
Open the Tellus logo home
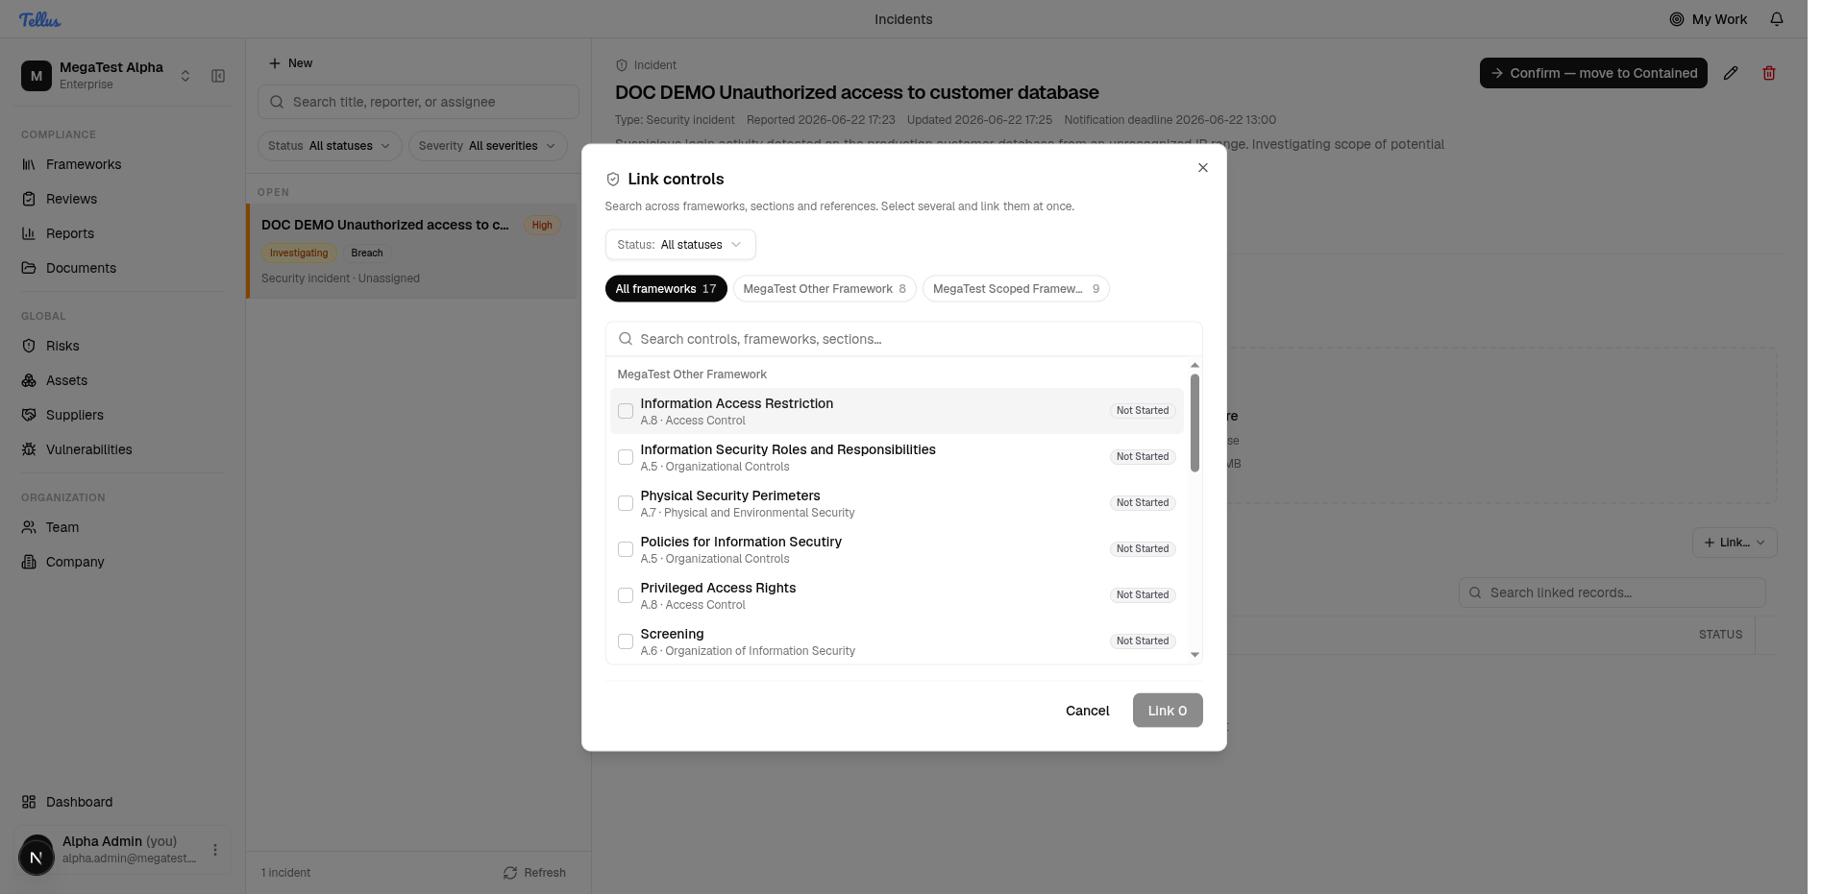click(x=39, y=19)
